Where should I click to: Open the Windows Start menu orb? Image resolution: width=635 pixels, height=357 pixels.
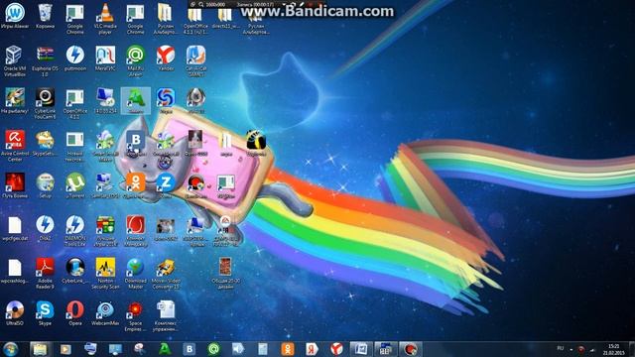(x=11, y=349)
